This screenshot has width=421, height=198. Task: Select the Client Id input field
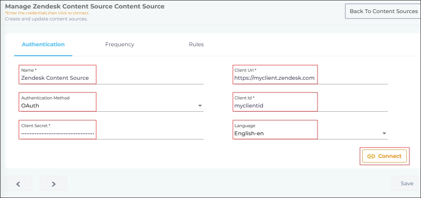click(x=274, y=106)
